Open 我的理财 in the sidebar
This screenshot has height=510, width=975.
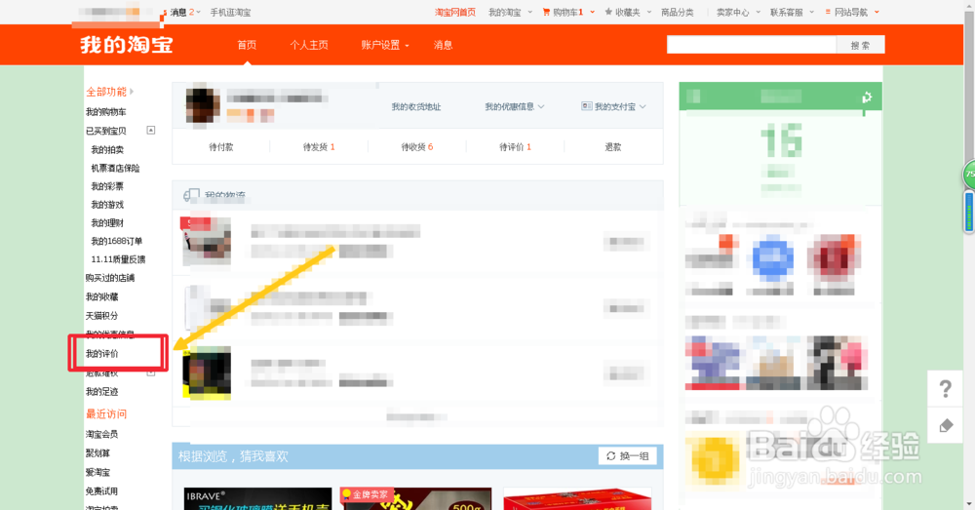click(107, 222)
